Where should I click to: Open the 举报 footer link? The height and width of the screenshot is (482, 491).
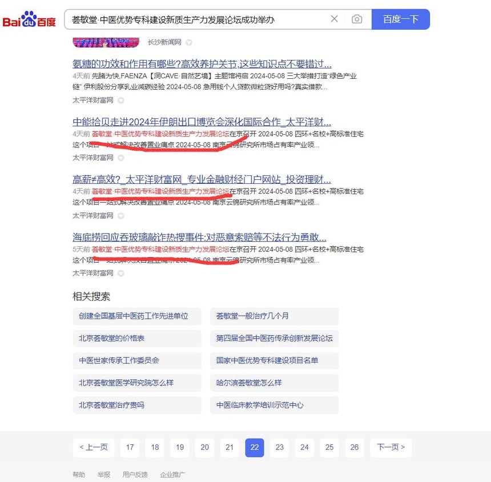[x=104, y=475]
